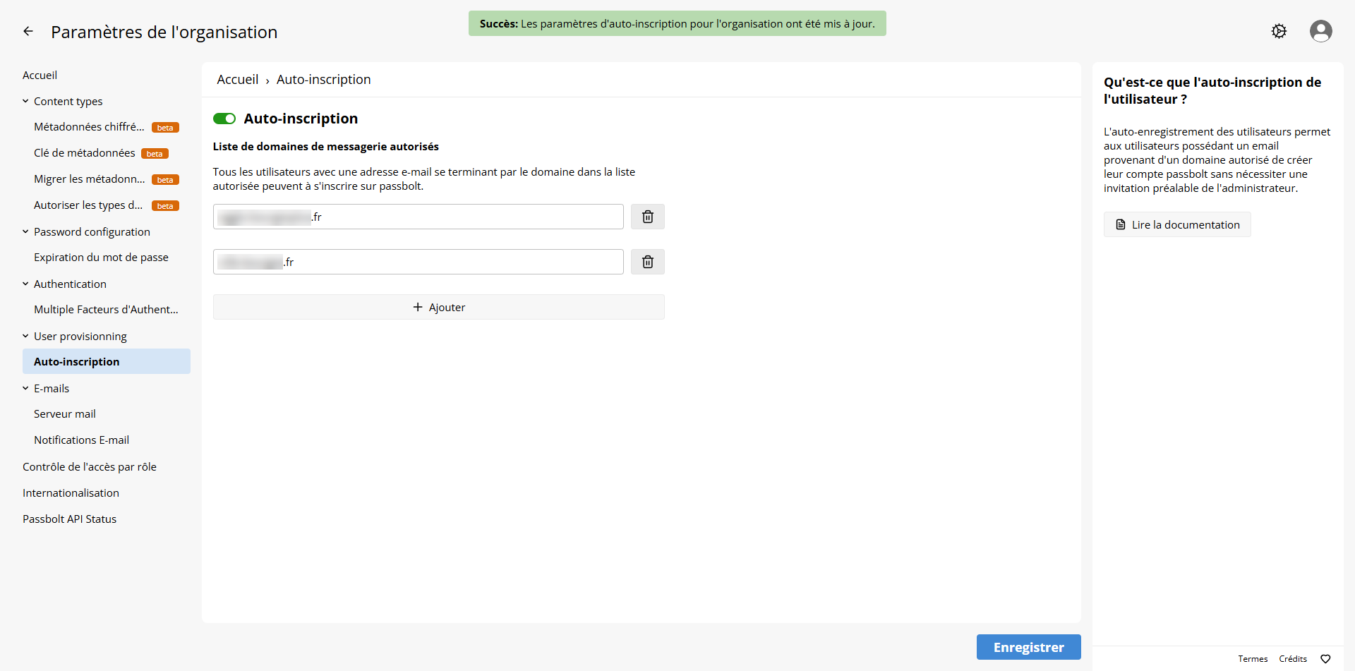Click the beta badge beside Clé de métadonnées
The height and width of the screenshot is (671, 1355).
click(155, 154)
